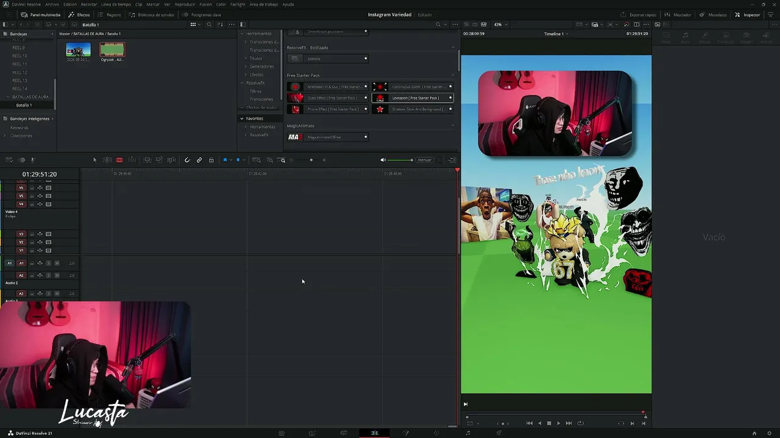Adjust the green timeline volume slider
The height and width of the screenshot is (438, 780).
point(400,160)
